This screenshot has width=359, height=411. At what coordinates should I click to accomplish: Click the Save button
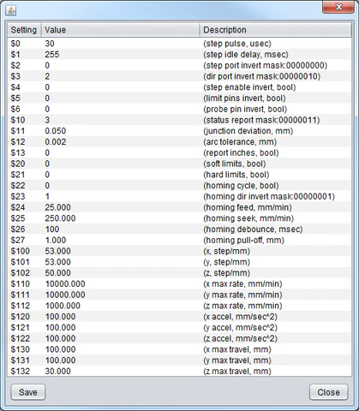(x=28, y=392)
